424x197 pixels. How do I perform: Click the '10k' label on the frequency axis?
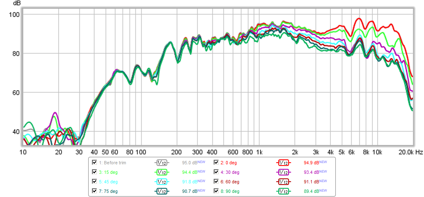coord(377,152)
